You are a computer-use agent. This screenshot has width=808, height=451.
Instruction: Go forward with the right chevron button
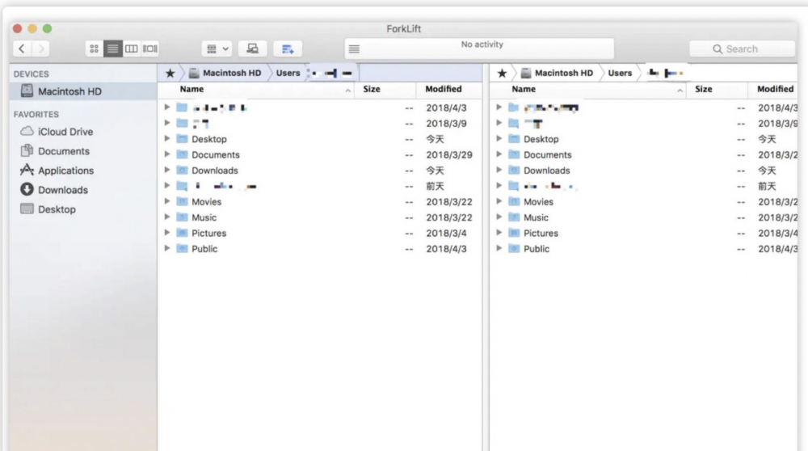[40, 48]
